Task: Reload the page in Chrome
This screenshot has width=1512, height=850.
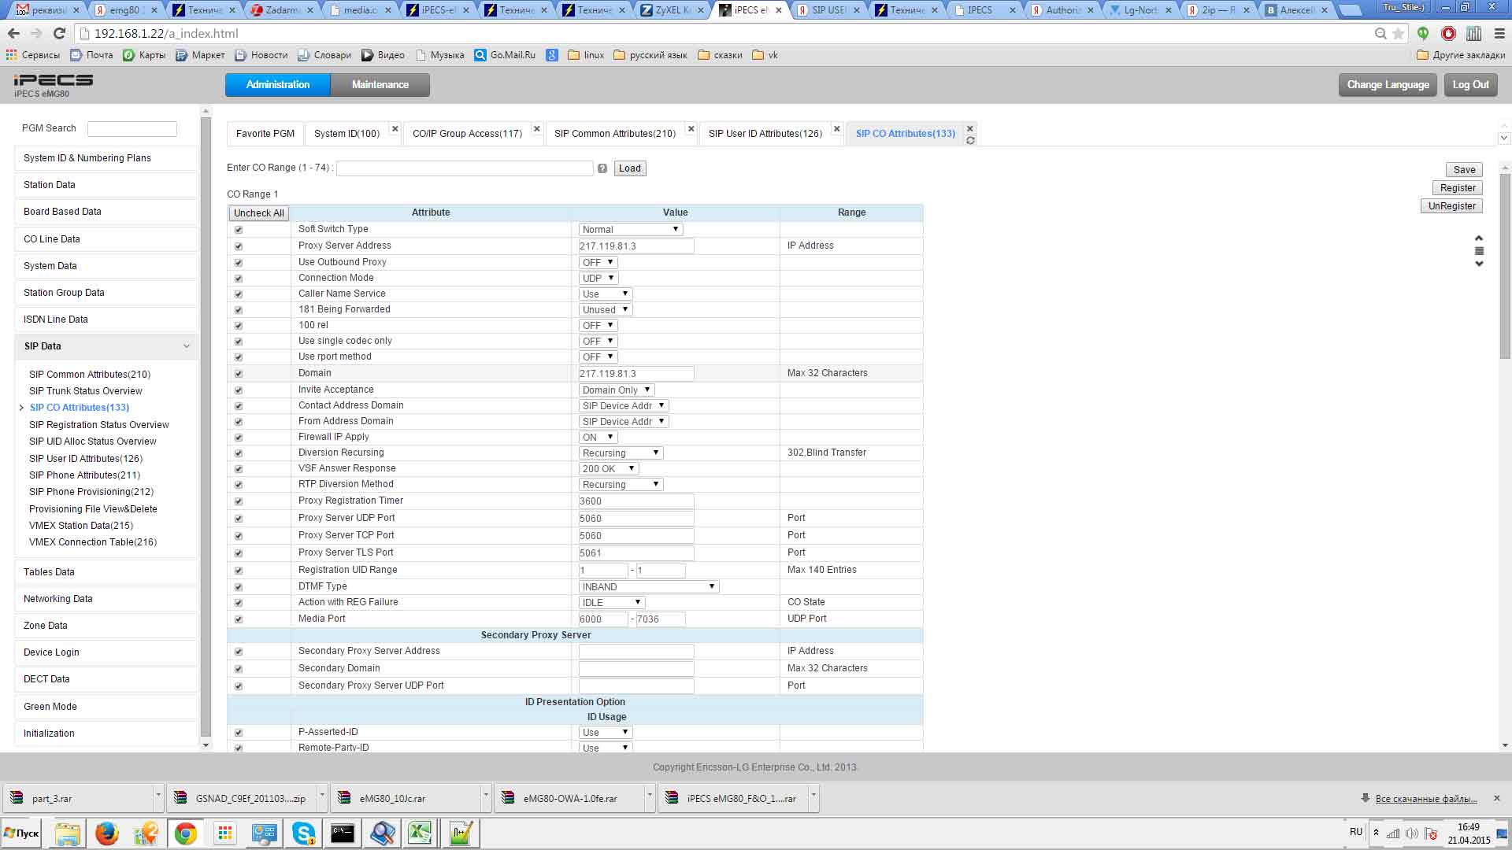Action: (59, 33)
